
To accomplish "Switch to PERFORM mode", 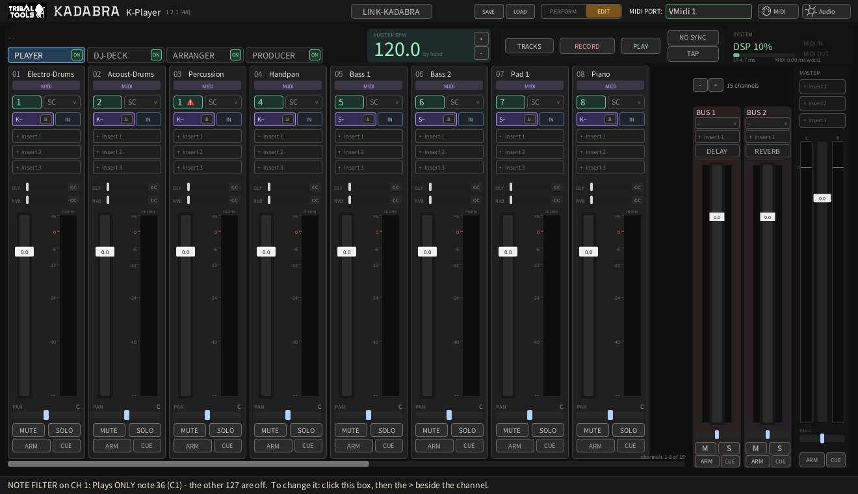I will 563,11.
